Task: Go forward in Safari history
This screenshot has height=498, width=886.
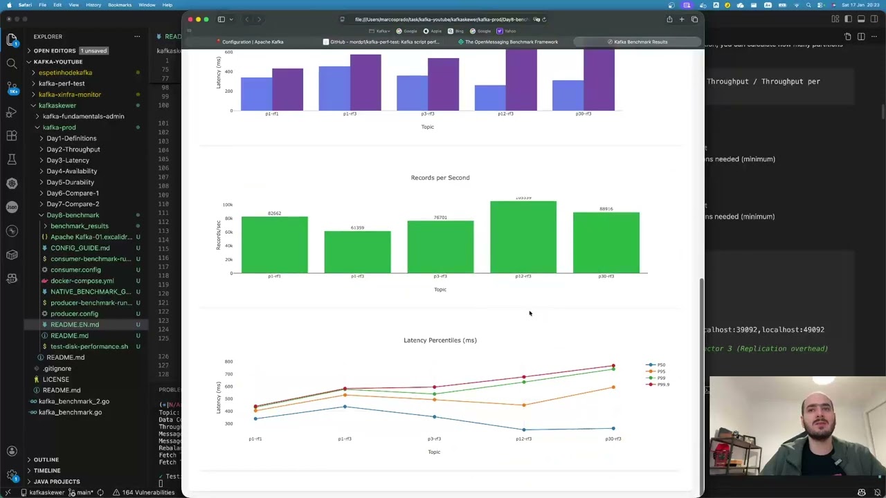Action: coord(259,19)
